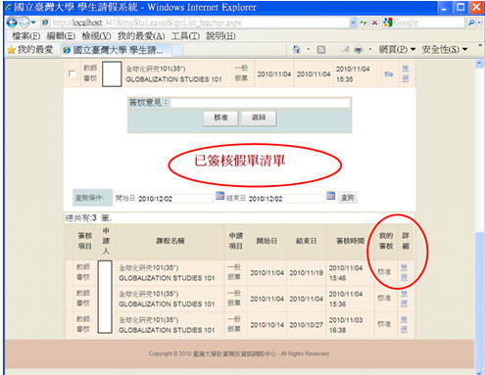Click the 課程名稱 column header
The image size is (485, 375).
(x=170, y=241)
